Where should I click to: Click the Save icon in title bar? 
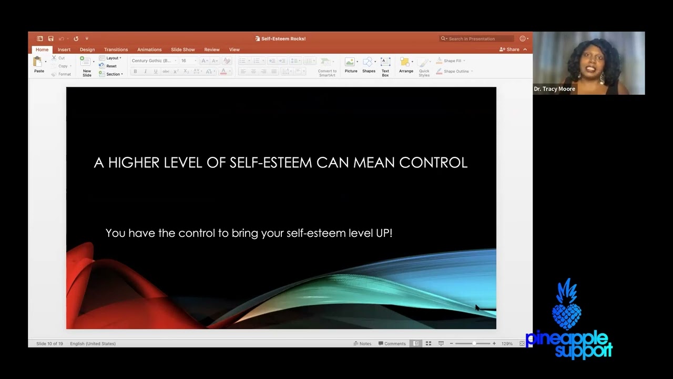(x=50, y=38)
